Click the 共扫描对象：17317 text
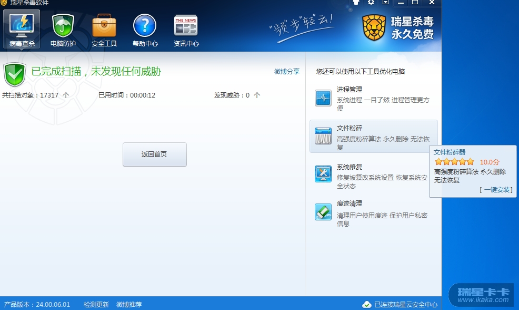The width and height of the screenshot is (519, 310). click(x=35, y=95)
